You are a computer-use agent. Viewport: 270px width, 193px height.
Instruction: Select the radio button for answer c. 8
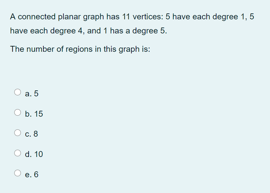pos(17,132)
